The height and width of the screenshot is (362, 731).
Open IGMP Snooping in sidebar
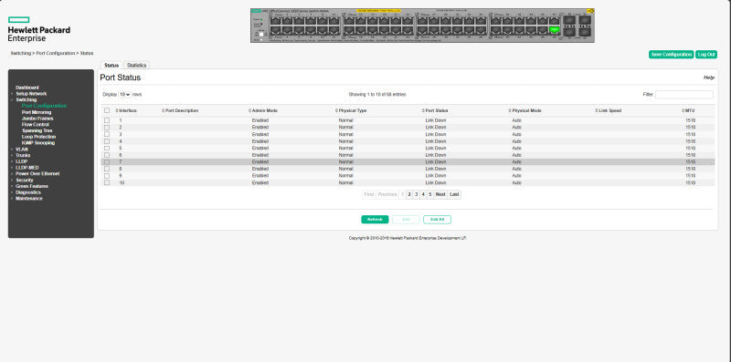[x=38, y=143]
